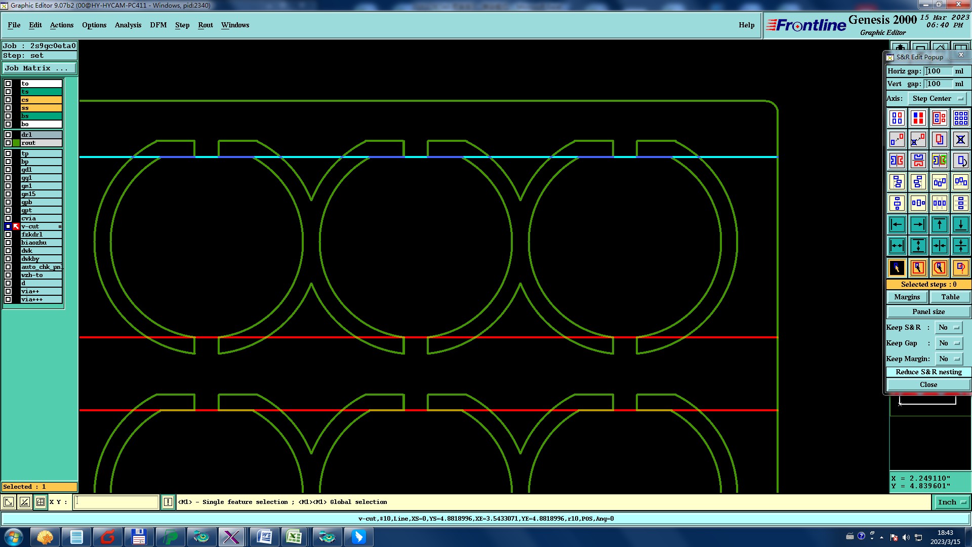Viewport: 972px width, 547px height.
Task: Click the Margins button
Action: pos(907,297)
